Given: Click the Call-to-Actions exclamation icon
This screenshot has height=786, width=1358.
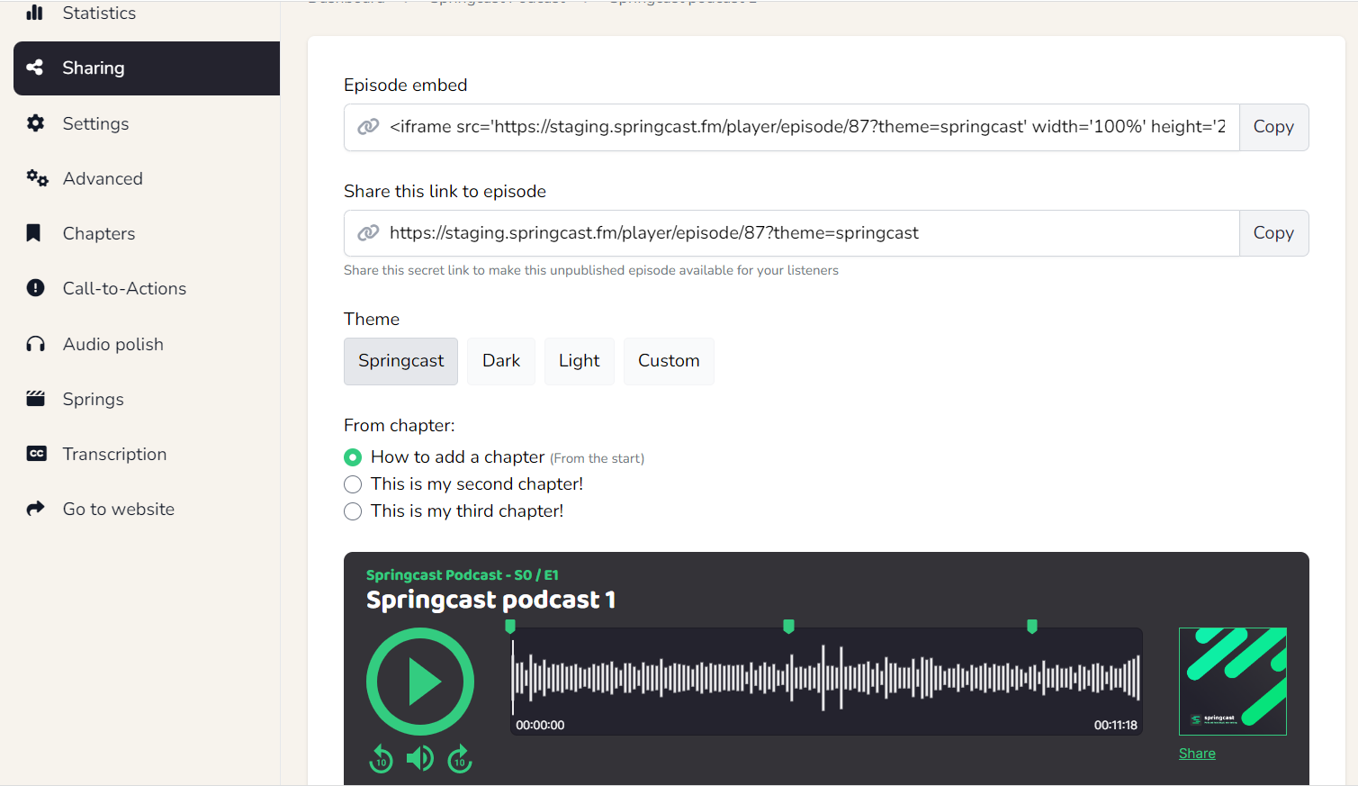Looking at the screenshot, I should click(35, 288).
